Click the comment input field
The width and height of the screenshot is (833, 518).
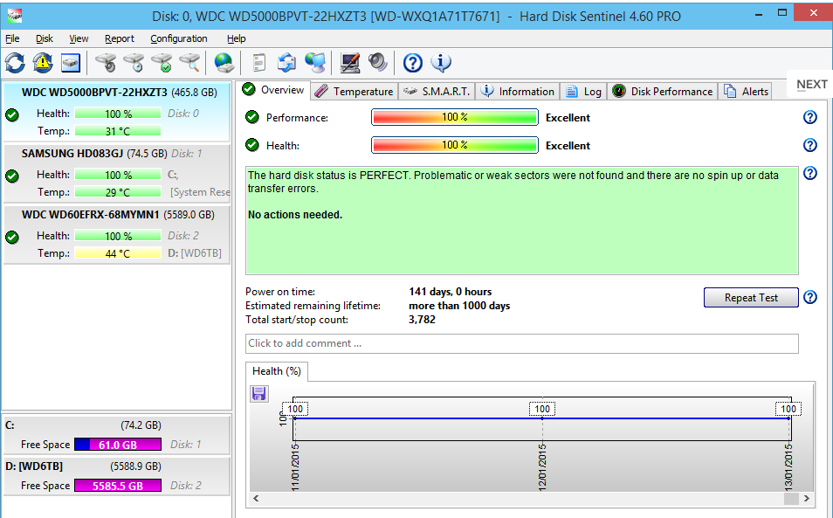tap(521, 343)
